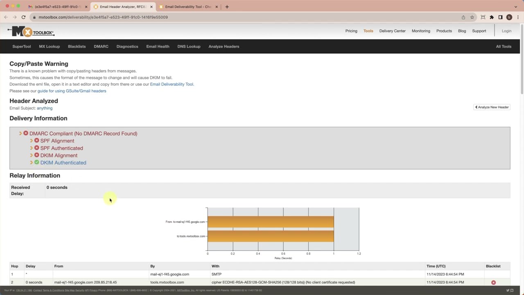Open the browser profile avatar
This screenshot has width=524, height=295.
(x=509, y=17)
